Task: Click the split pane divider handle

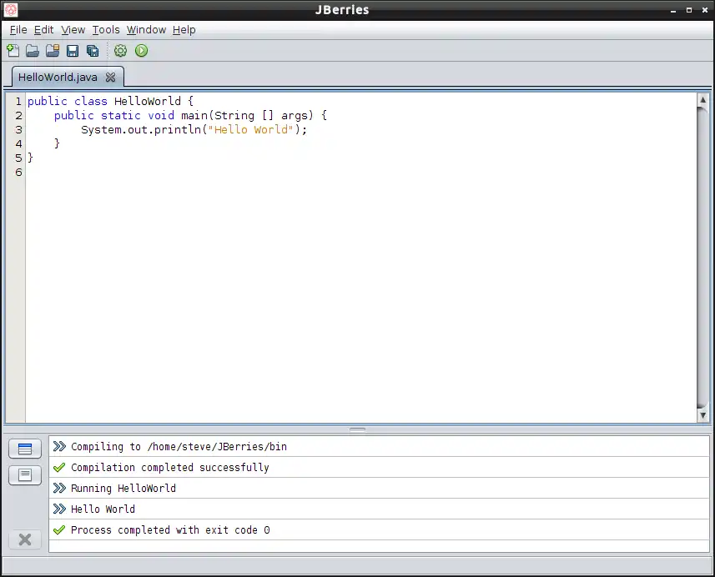Action: [x=357, y=429]
